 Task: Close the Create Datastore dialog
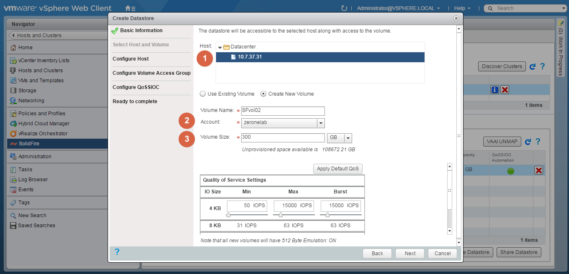click(x=456, y=18)
